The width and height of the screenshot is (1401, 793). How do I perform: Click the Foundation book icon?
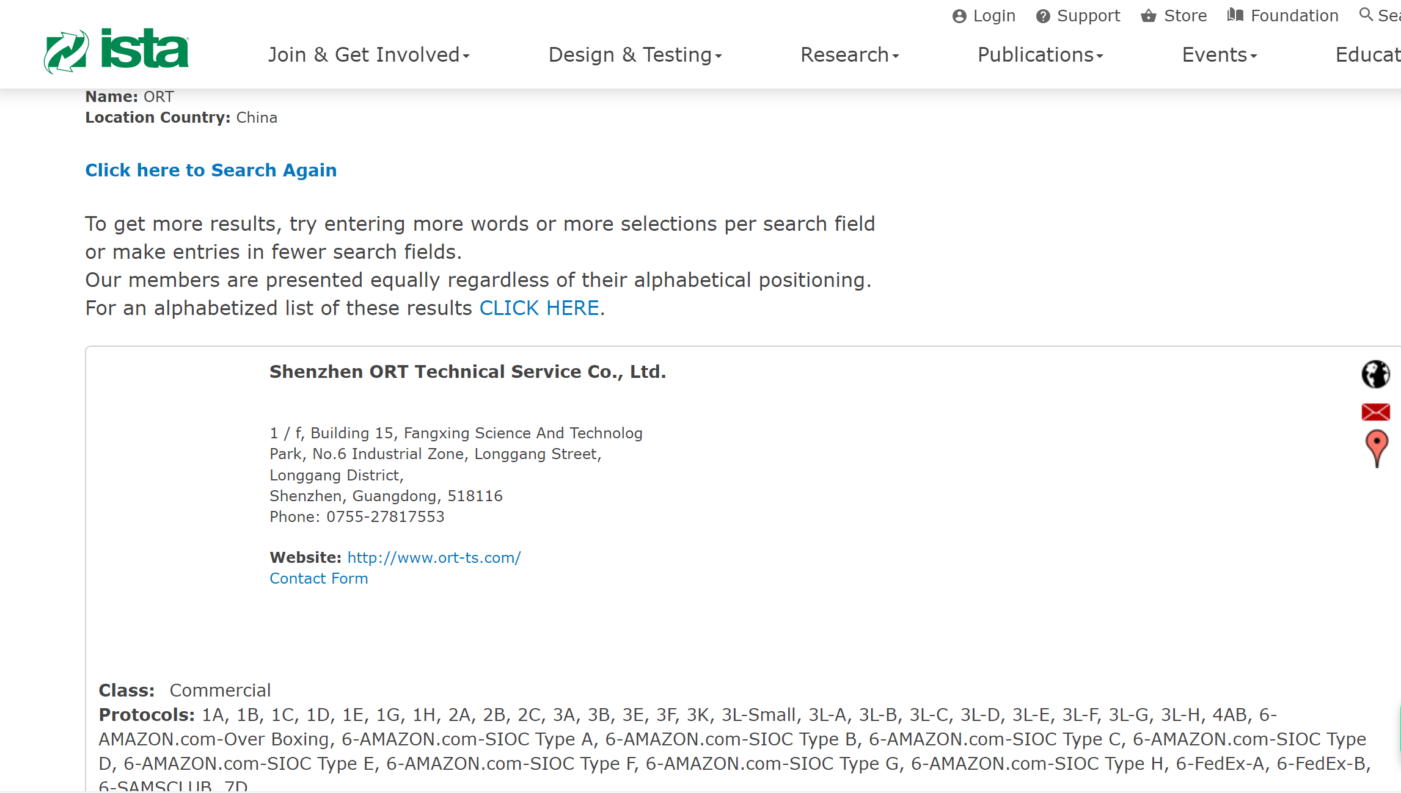[x=1235, y=15]
